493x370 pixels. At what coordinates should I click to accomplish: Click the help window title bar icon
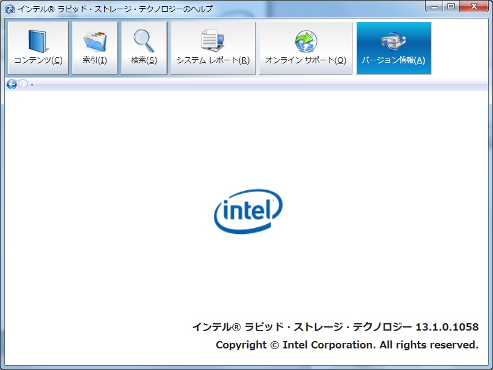[10, 9]
